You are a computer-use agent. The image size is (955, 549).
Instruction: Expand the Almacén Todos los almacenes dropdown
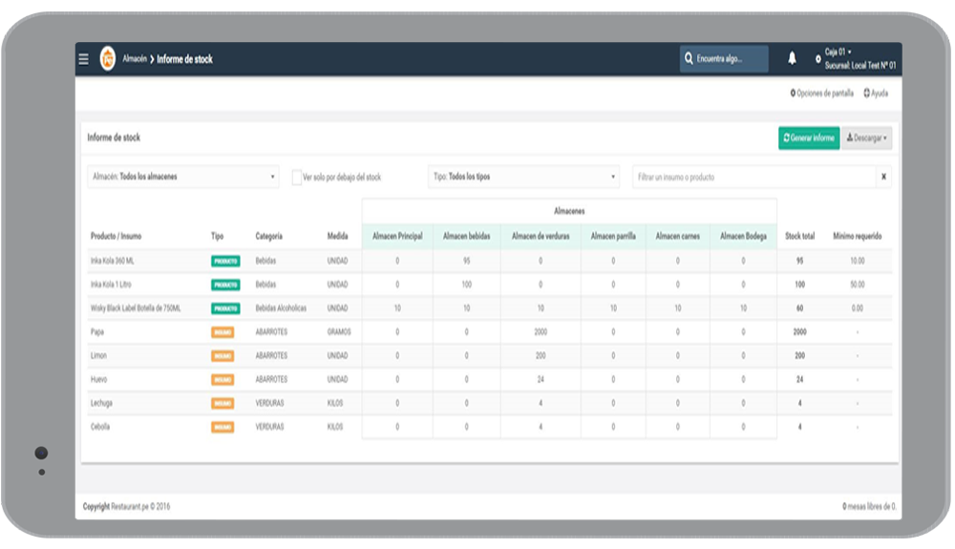[182, 177]
